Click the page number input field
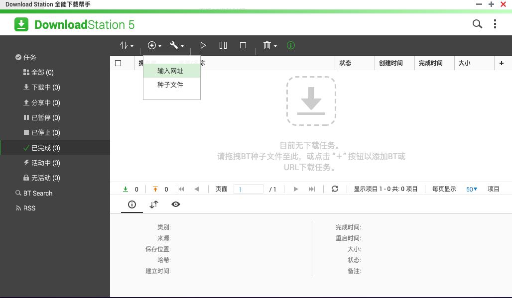512x298 pixels. (x=249, y=189)
